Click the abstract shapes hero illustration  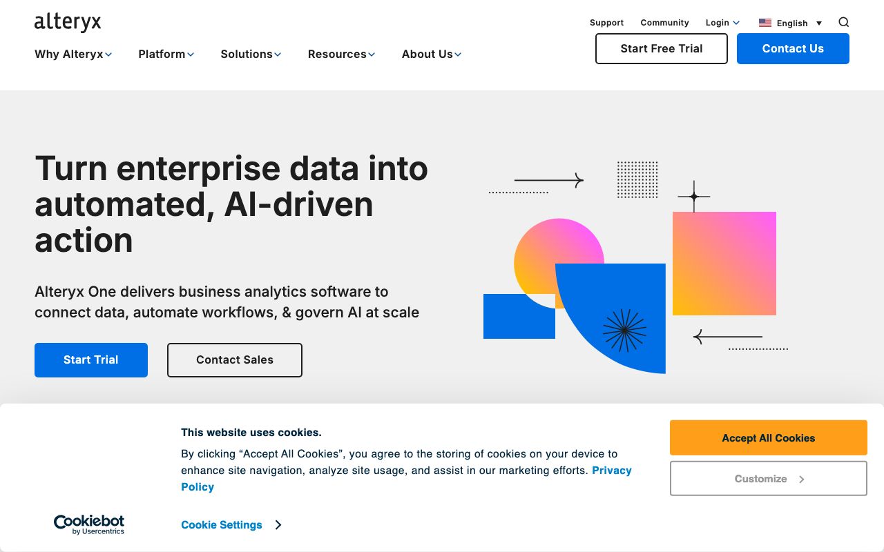[635, 268]
